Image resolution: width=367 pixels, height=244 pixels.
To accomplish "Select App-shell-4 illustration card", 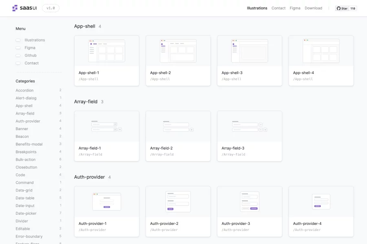I will click(321, 60).
